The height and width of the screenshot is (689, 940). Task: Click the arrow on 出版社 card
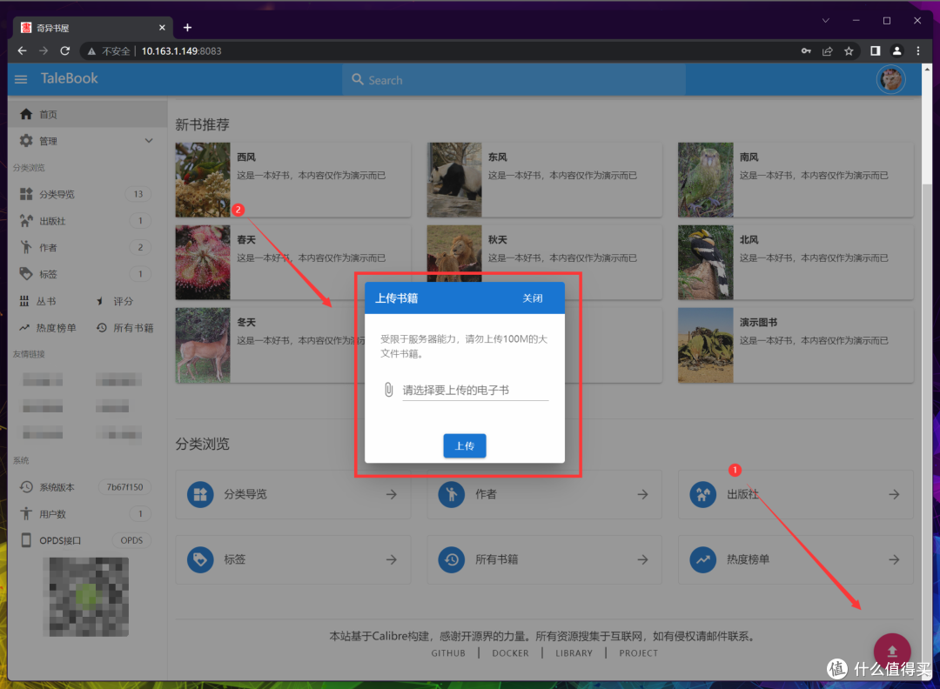[894, 494]
